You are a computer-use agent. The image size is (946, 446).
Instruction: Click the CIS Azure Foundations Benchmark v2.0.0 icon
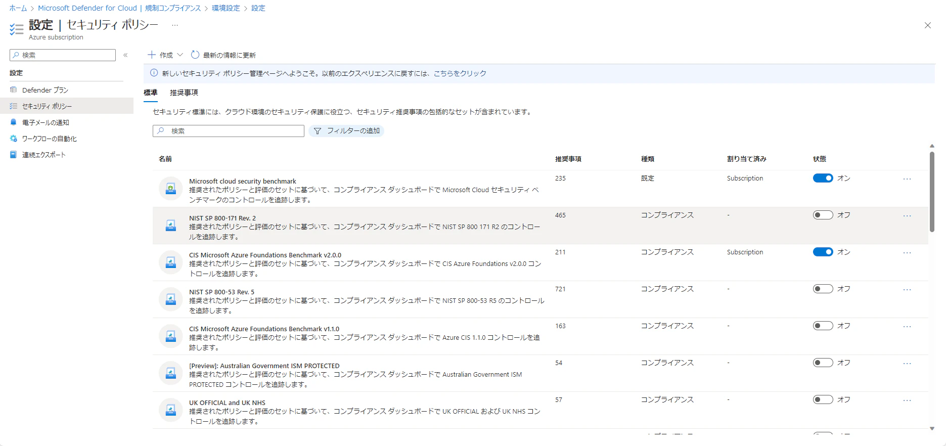171,262
